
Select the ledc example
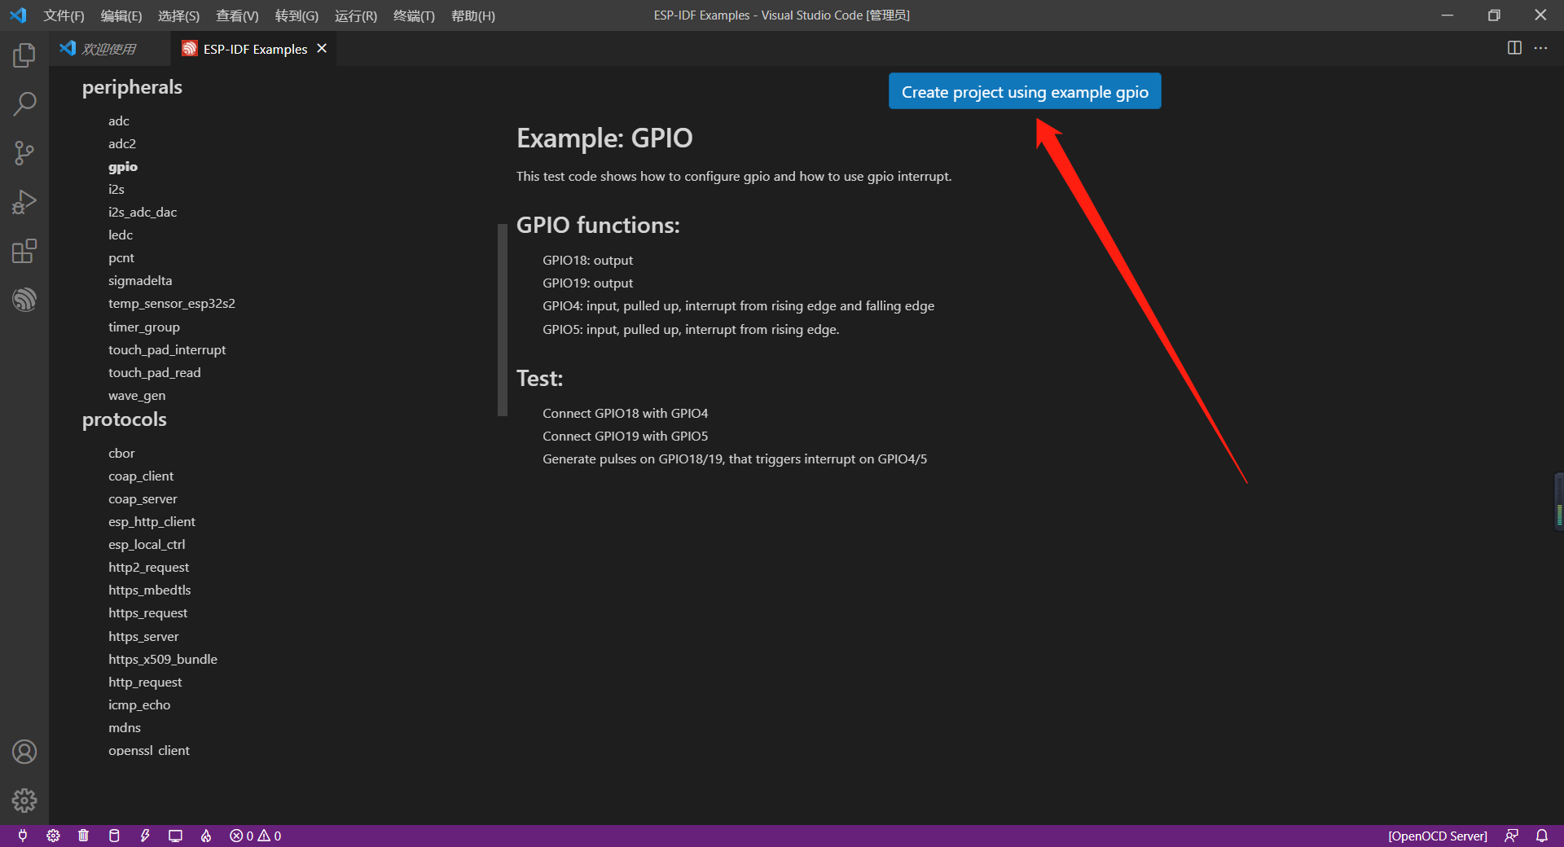tap(121, 235)
